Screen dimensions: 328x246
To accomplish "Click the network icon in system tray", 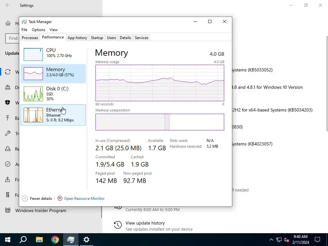I will click(279, 240).
